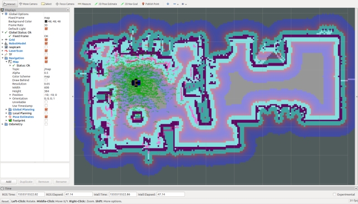Viewport: 358px width, 204px height.
Task: Click the Add display button
Action: point(9,182)
